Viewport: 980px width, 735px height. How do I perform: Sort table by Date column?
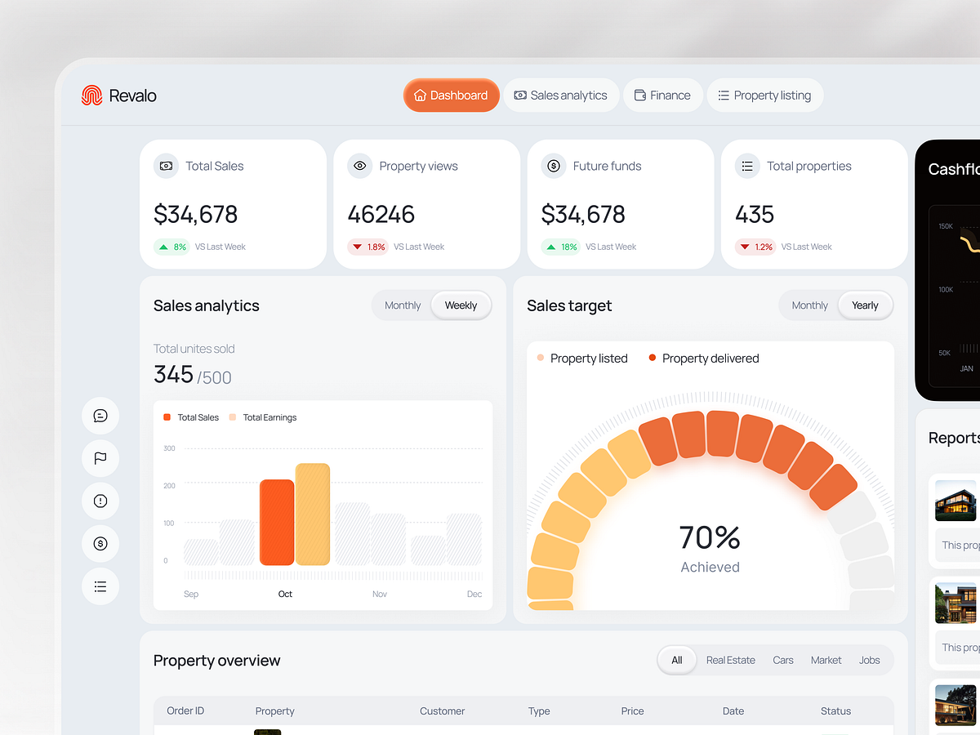[x=733, y=710]
